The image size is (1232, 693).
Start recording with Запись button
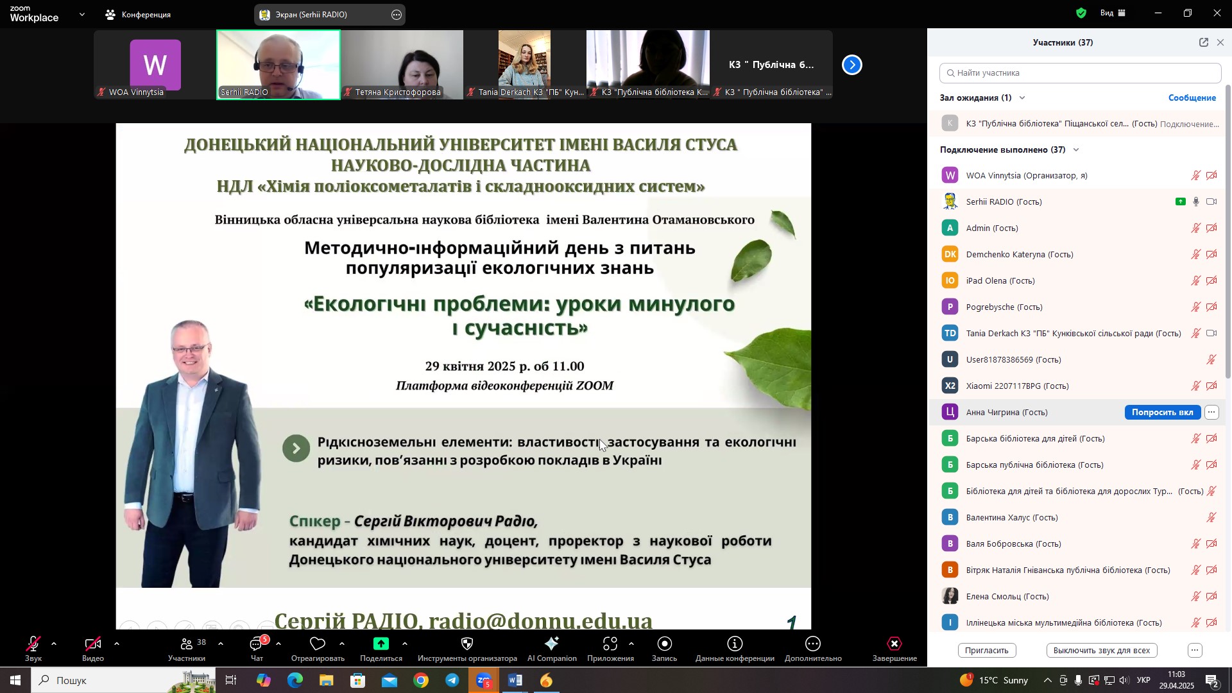pyautogui.click(x=665, y=649)
